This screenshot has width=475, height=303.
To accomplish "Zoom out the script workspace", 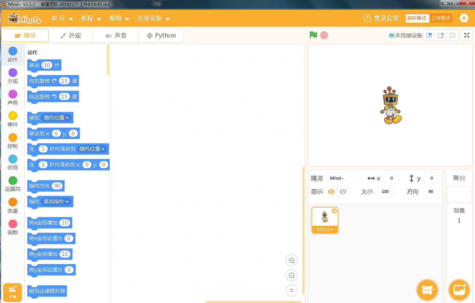I will click(292, 275).
